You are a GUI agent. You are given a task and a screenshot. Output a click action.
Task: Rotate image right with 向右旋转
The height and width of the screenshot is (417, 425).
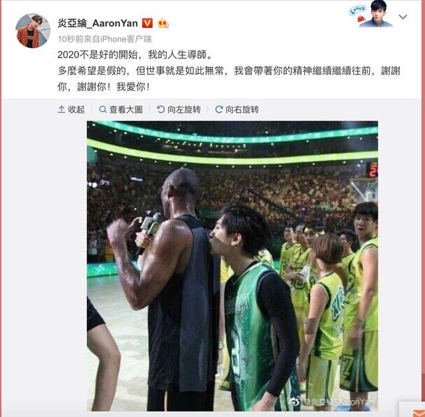(x=237, y=109)
